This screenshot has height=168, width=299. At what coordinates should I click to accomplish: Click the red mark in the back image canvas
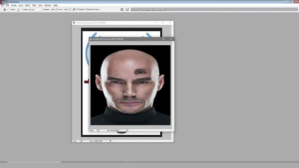pyautogui.click(x=86, y=82)
